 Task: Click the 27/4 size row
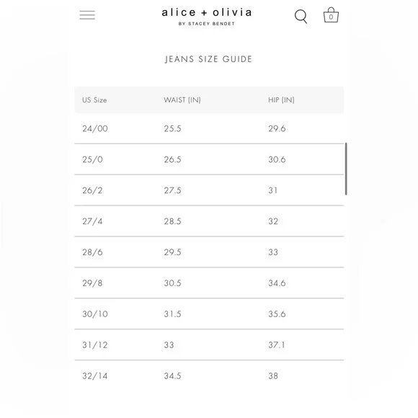(209, 221)
